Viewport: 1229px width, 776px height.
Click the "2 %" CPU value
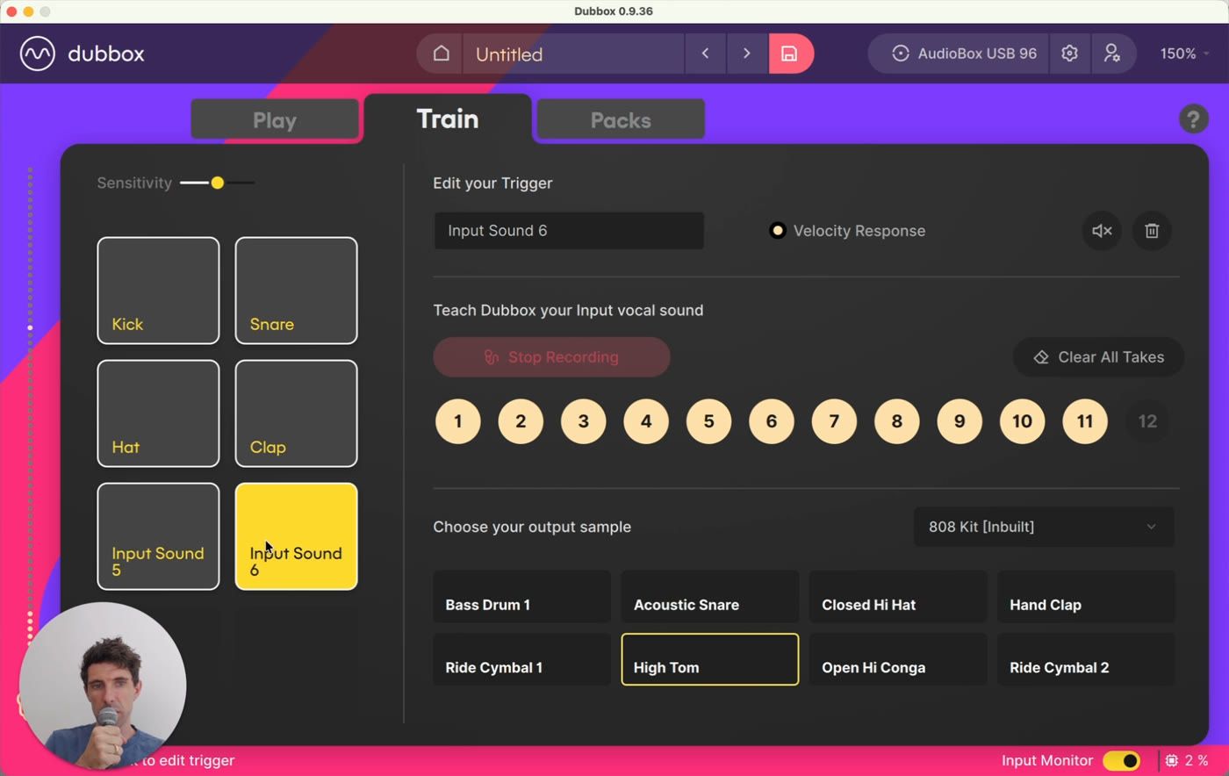(x=1196, y=760)
